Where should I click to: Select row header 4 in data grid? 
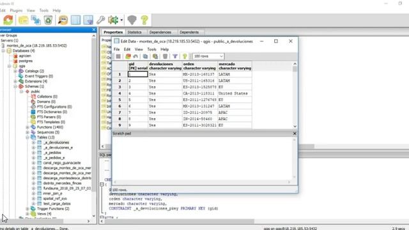pyautogui.click(x=120, y=93)
